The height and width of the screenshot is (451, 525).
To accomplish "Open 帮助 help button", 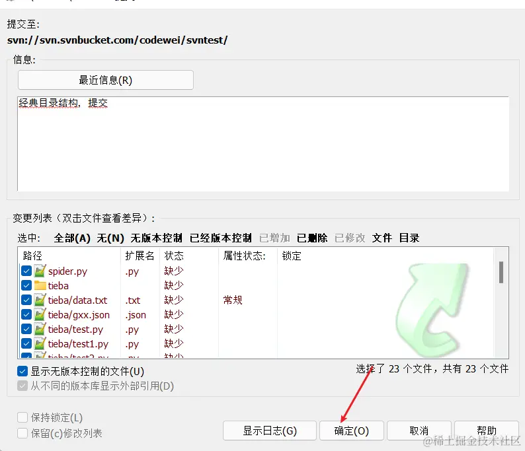I will [487, 431].
